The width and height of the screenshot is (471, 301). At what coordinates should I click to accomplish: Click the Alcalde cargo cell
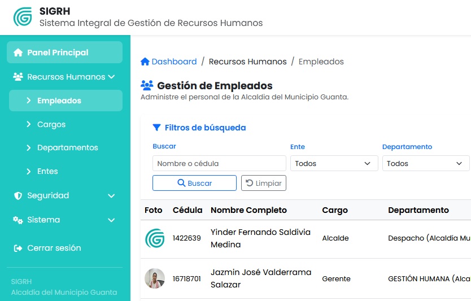pyautogui.click(x=335, y=238)
